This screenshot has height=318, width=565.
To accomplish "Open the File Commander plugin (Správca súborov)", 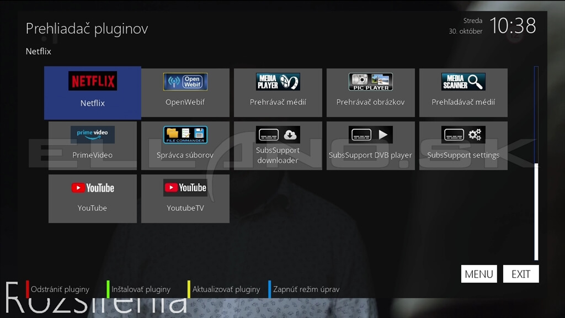I will click(x=185, y=146).
